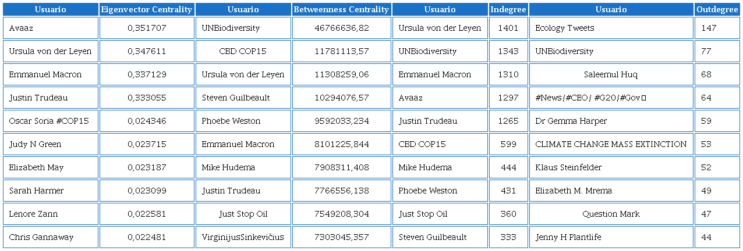Click the indegree value 1401
This screenshot has width=743, height=251.
[x=508, y=28]
